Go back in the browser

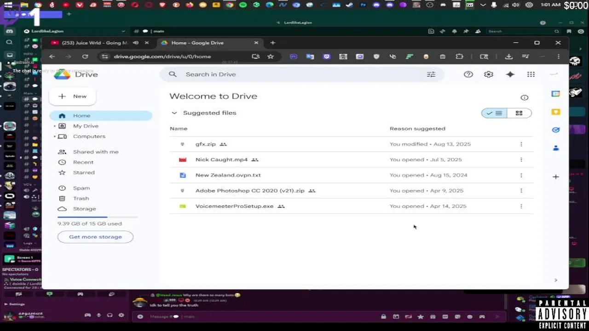click(x=52, y=57)
